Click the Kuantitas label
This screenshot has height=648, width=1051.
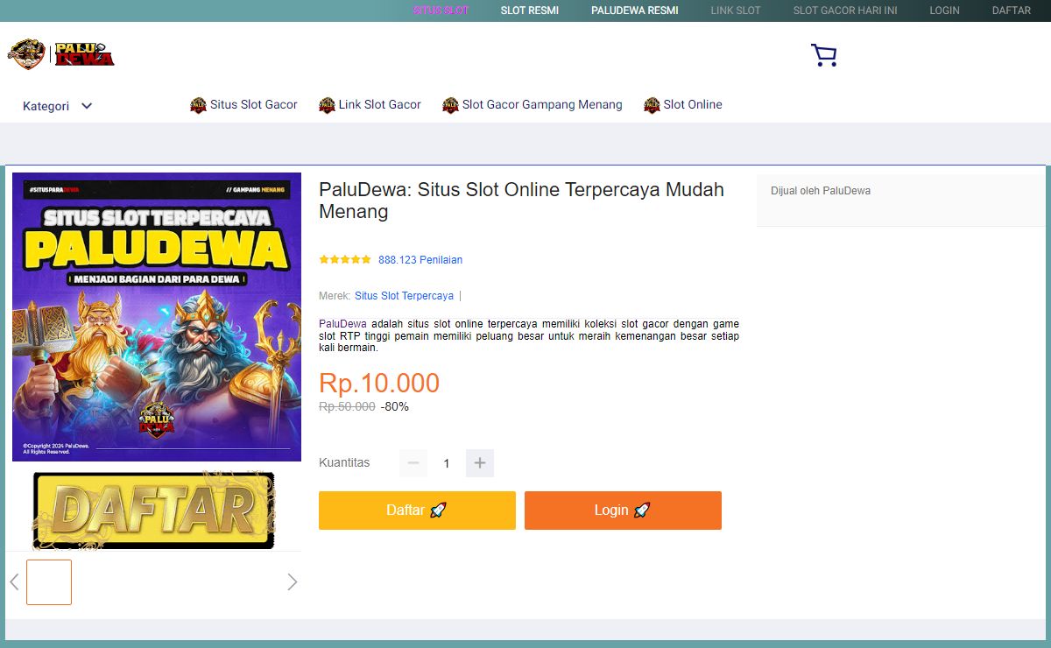pyautogui.click(x=344, y=462)
